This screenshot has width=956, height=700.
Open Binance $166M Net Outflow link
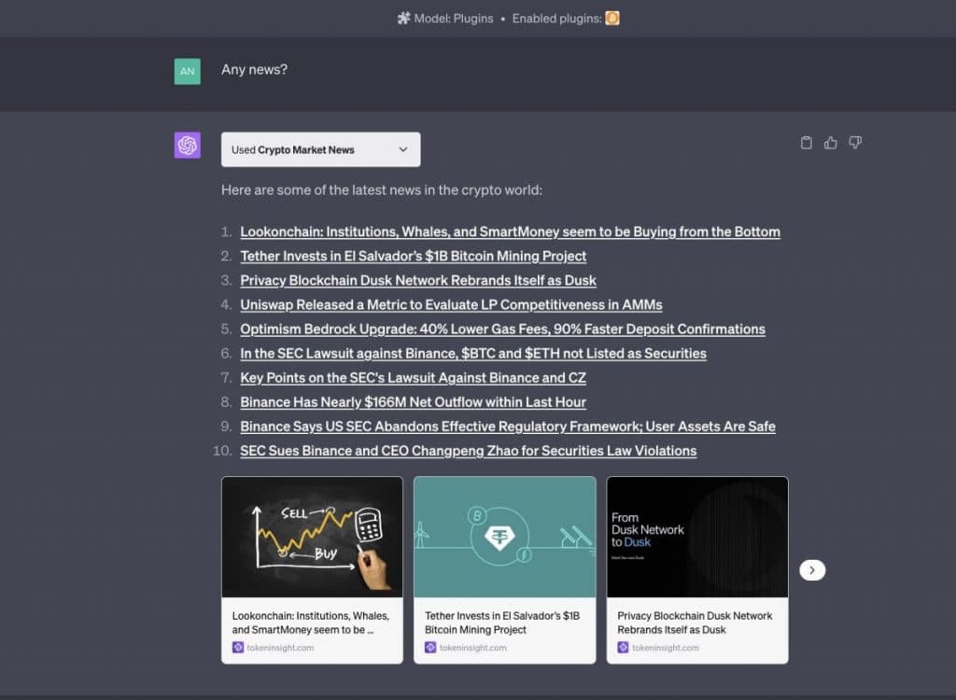(x=413, y=402)
